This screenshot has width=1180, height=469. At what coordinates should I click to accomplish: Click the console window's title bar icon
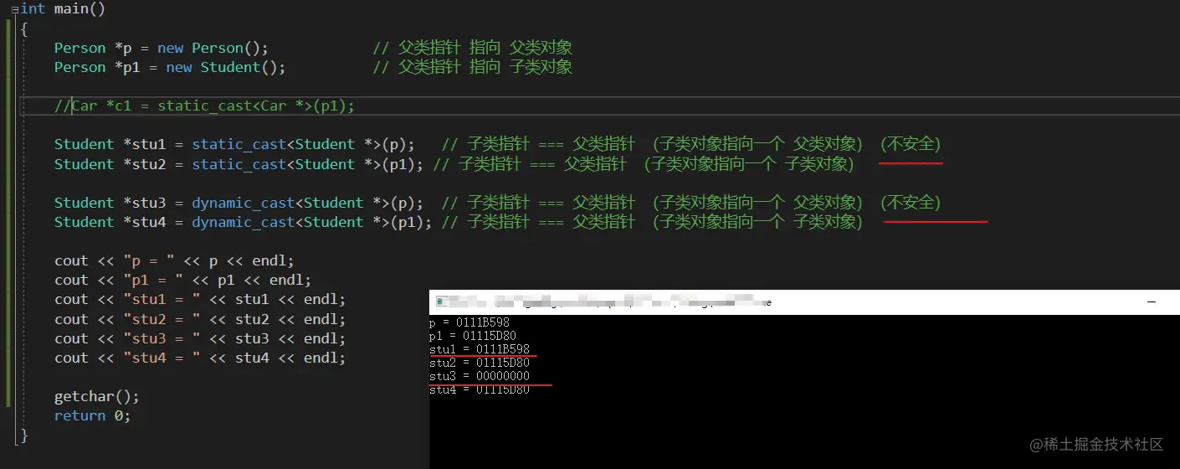click(440, 302)
